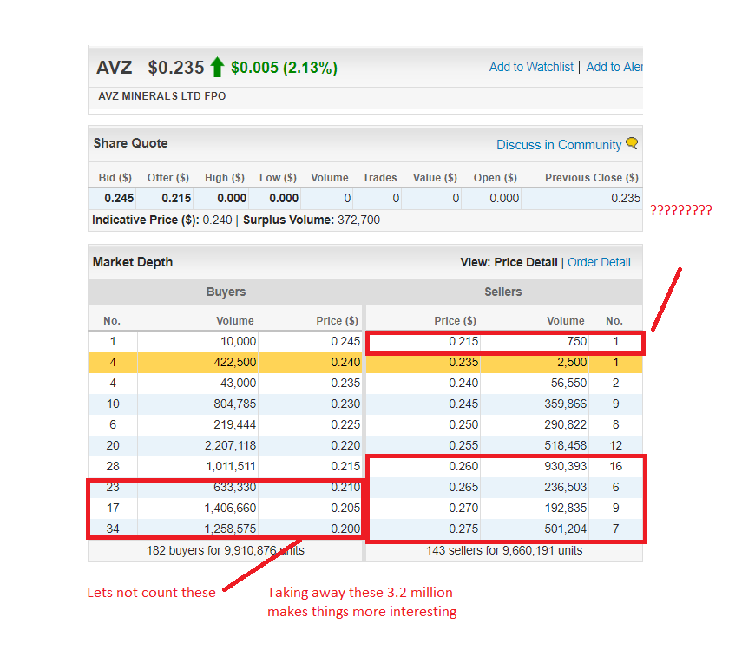
Task: Click the Trades column header
Action: click(380, 178)
